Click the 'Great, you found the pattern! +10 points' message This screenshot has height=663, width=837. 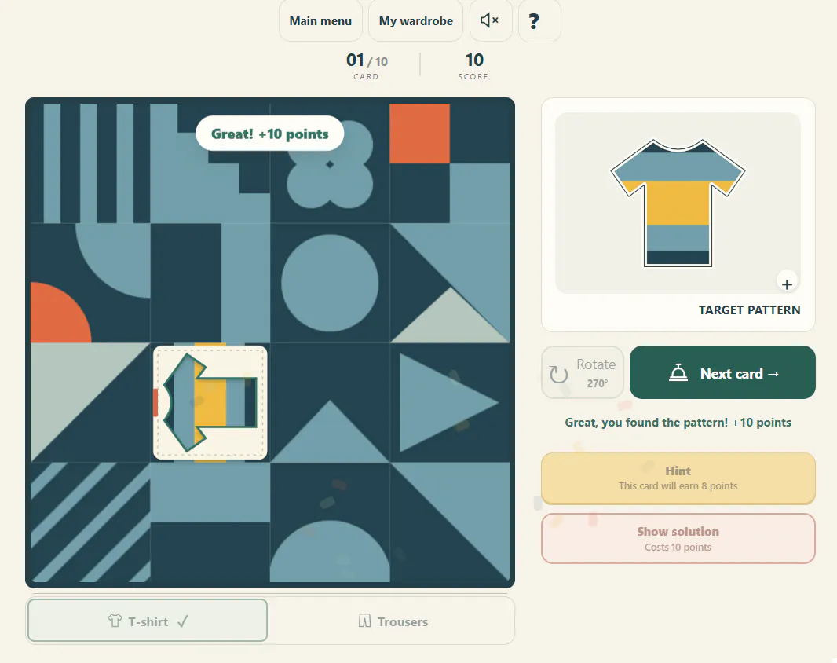[x=678, y=423]
